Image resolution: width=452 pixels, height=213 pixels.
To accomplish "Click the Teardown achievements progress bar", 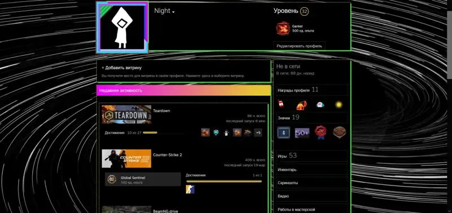I will coord(163,133).
